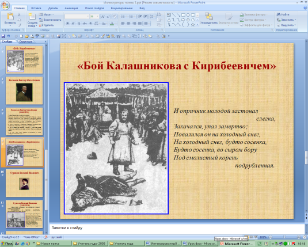Expand the shapes gallery more arrow
The image size is (308, 247).
click(x=197, y=25)
